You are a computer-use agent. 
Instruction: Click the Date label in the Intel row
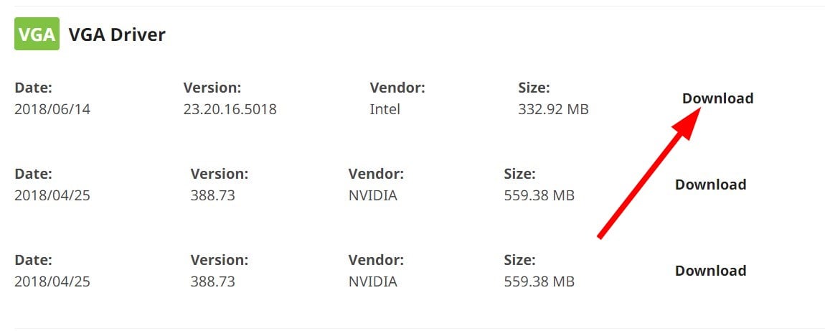click(33, 88)
